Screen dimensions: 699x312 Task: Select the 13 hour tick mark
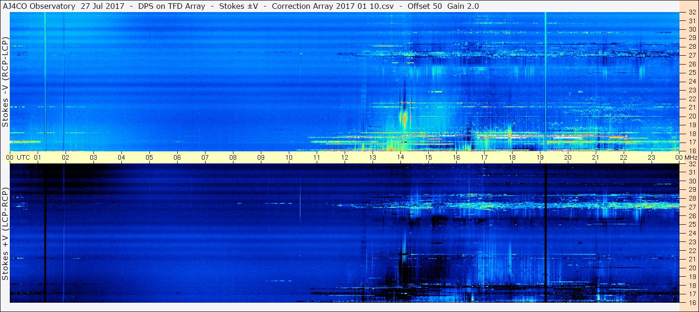pyautogui.click(x=373, y=157)
